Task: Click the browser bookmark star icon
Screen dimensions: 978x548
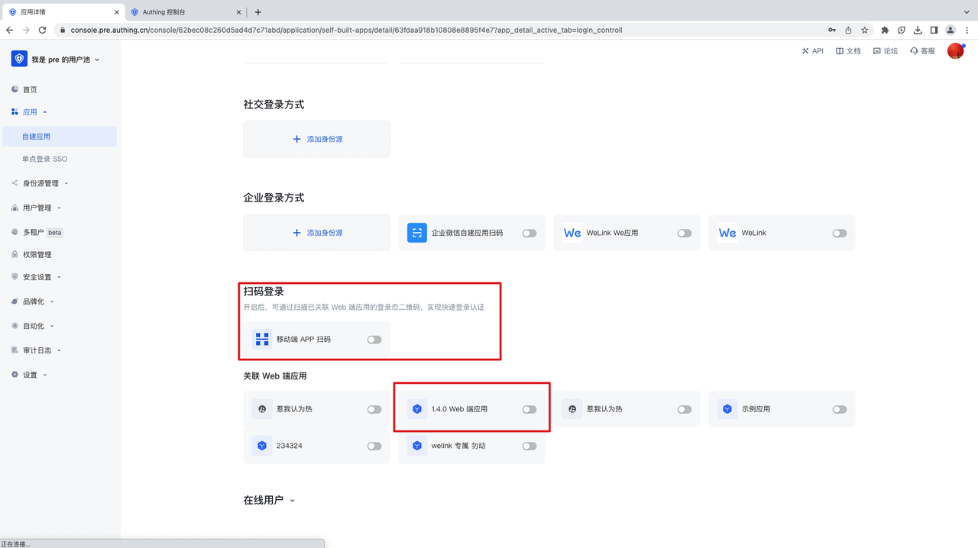Action: tap(864, 31)
